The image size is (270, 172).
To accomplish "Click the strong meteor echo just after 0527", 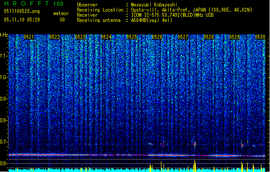I will 195,144.
